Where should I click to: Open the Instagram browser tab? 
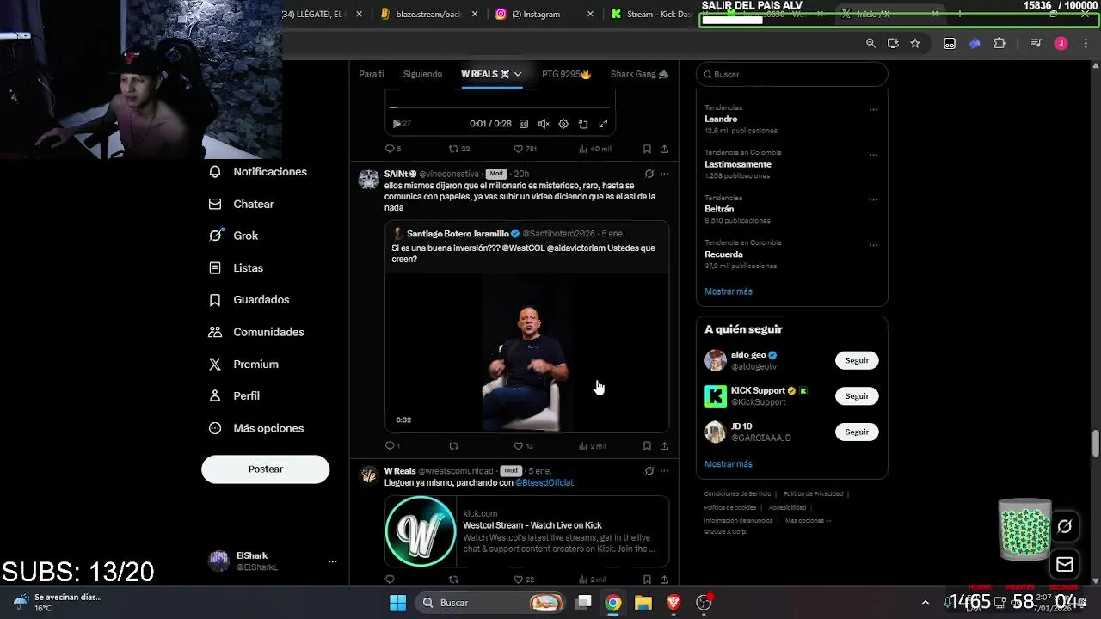point(544,14)
